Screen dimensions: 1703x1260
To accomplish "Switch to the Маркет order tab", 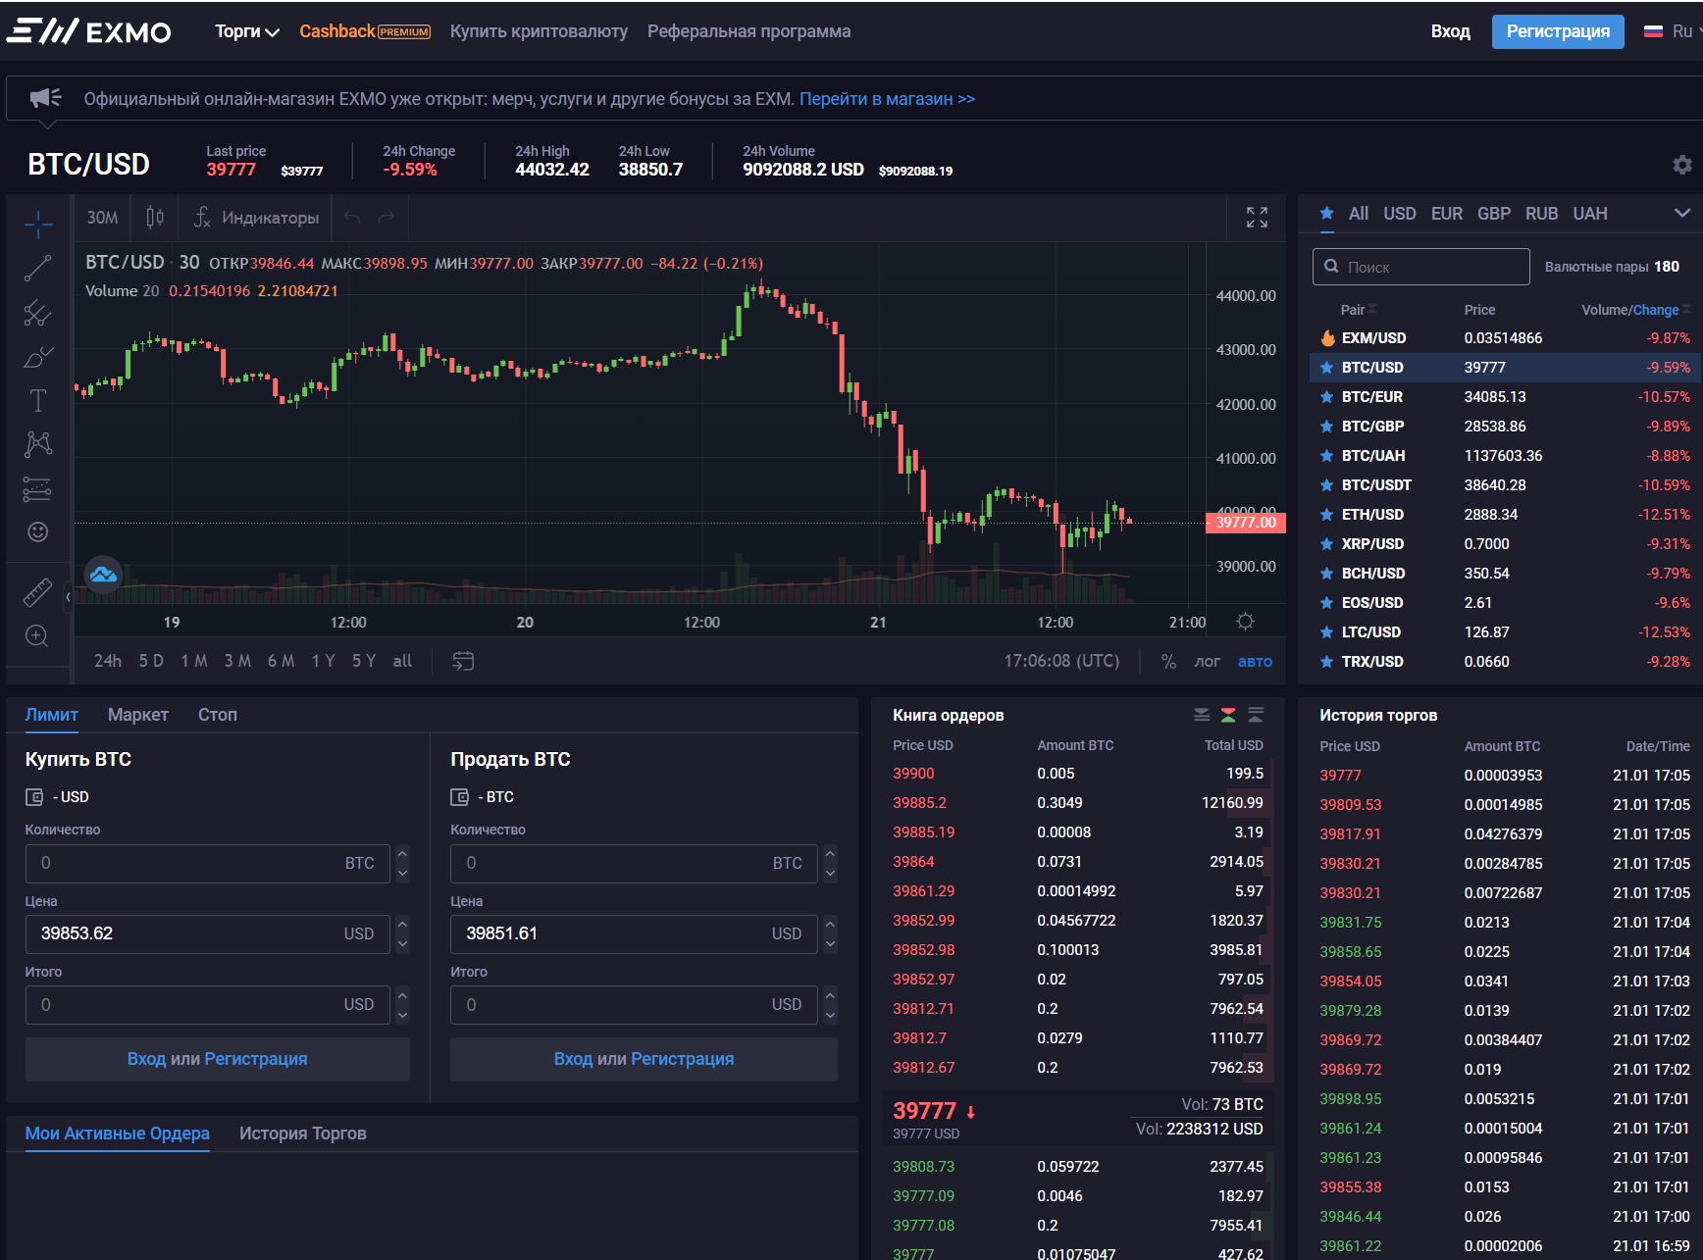I will coord(138,715).
